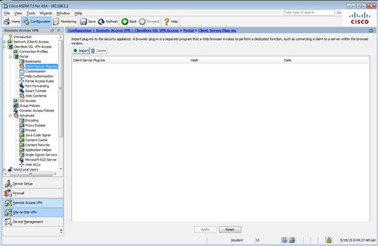The height and width of the screenshot is (246, 378).
Task: Open Help via the question mark icon
Action: pyautogui.click(x=171, y=21)
